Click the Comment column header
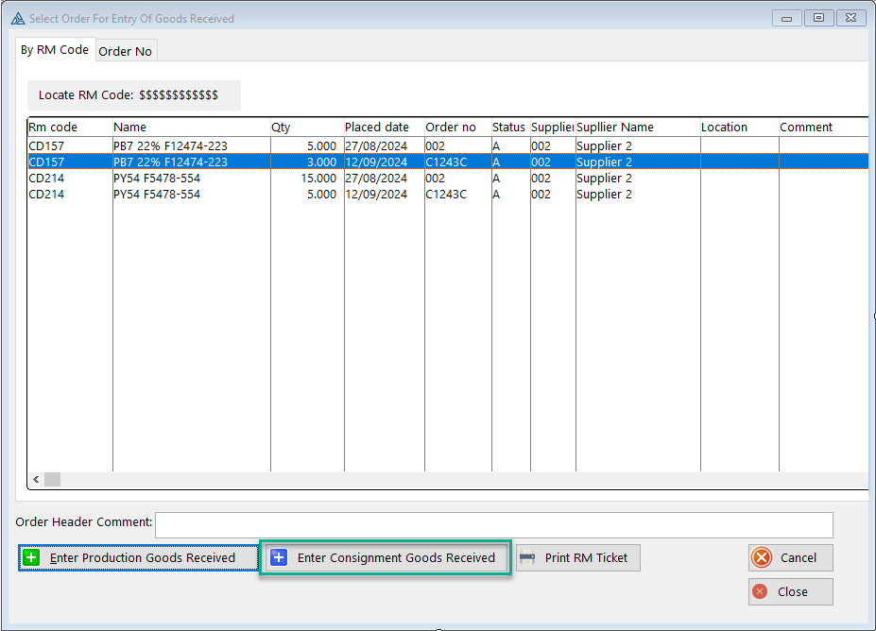Screen dimensions: 876x631 (x=824, y=128)
